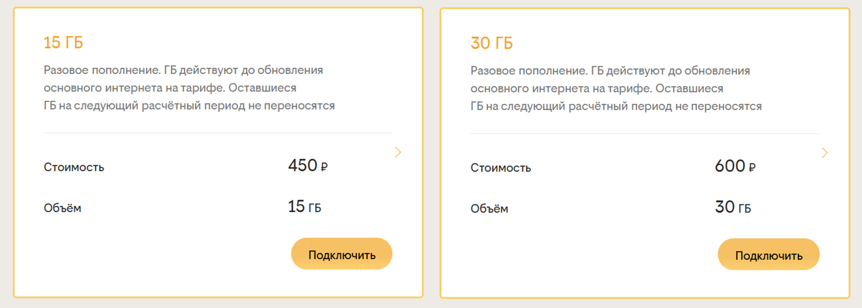Image resolution: width=862 pixels, height=308 pixels.
Task: Click Подключить for the 30 ГБ package
Action: click(768, 255)
